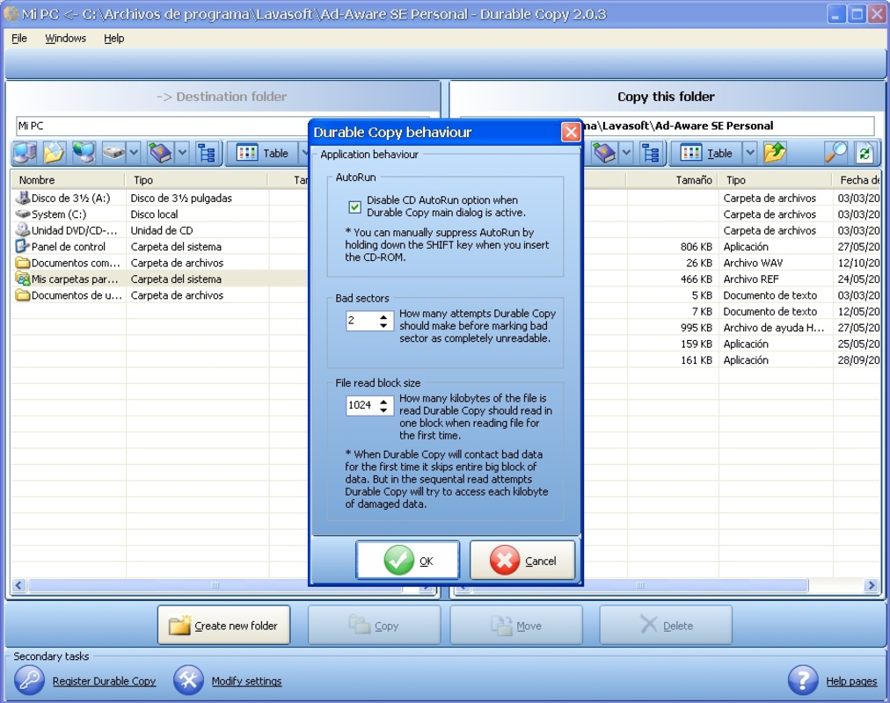The height and width of the screenshot is (703, 890).
Task: Click the Delete button
Action: click(x=665, y=625)
